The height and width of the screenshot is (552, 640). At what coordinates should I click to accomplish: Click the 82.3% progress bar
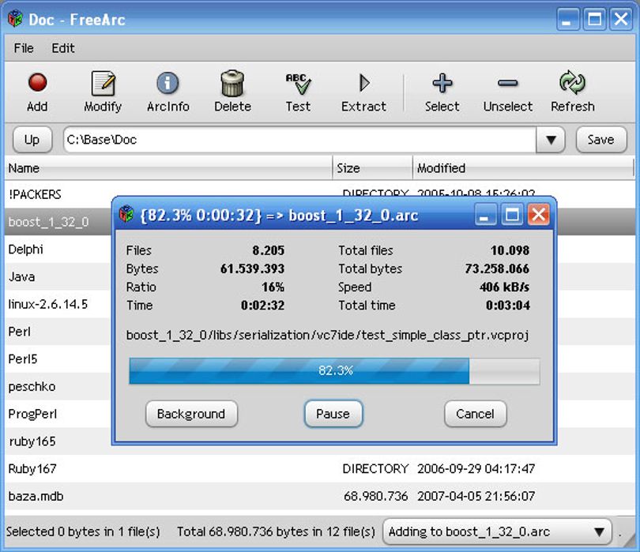(334, 371)
